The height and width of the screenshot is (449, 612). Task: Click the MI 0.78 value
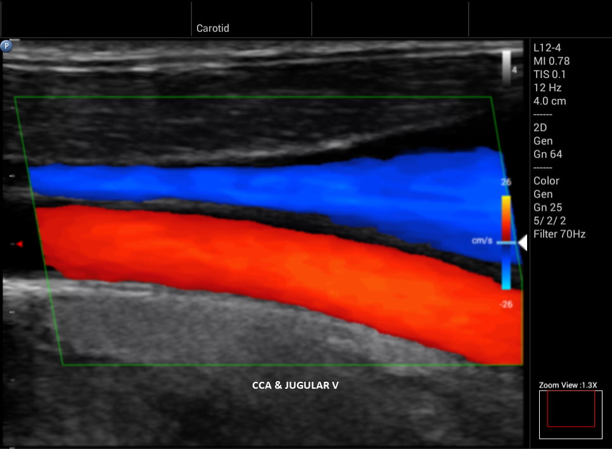[x=552, y=61]
